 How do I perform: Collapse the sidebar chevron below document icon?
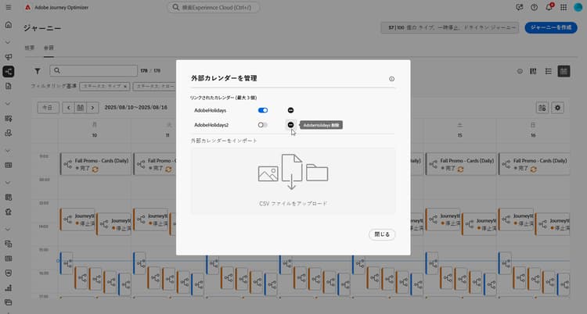tap(9, 104)
